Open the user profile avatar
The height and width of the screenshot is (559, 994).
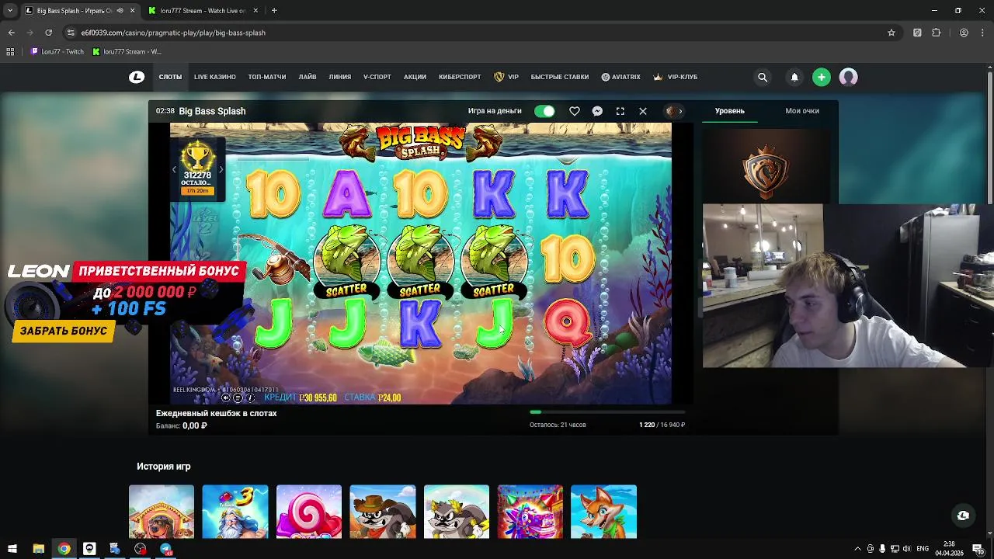point(848,77)
